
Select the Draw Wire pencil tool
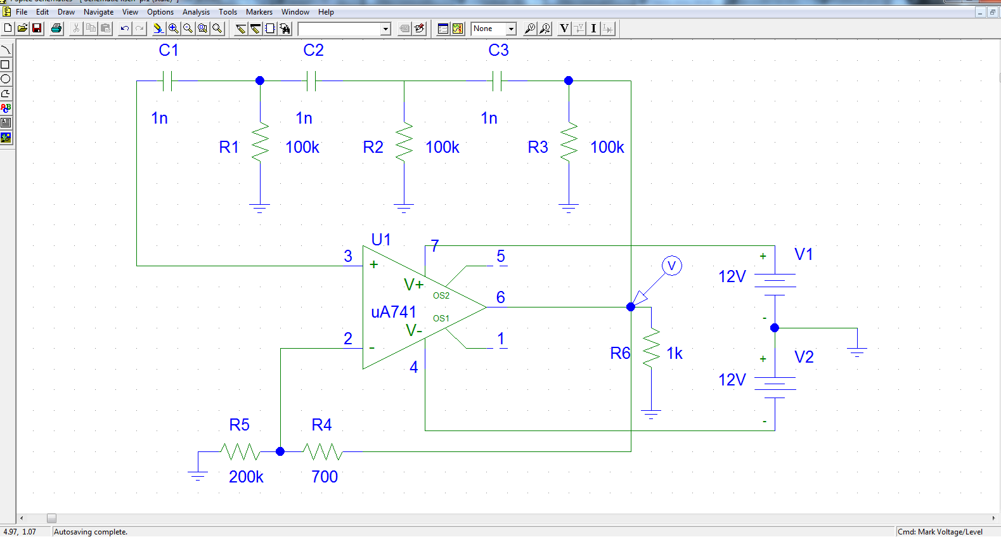(241, 29)
